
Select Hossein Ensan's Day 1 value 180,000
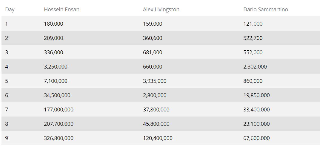[x=53, y=24]
